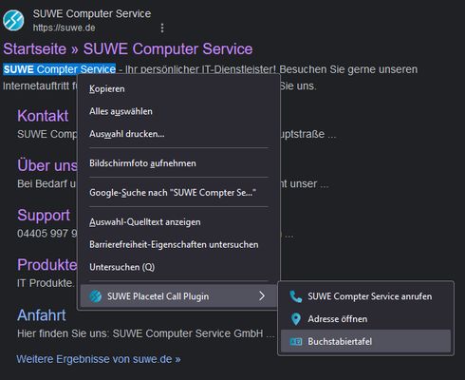465x380 pixels.
Task: Open the Anfahrt sitelink
Action: click(42, 315)
